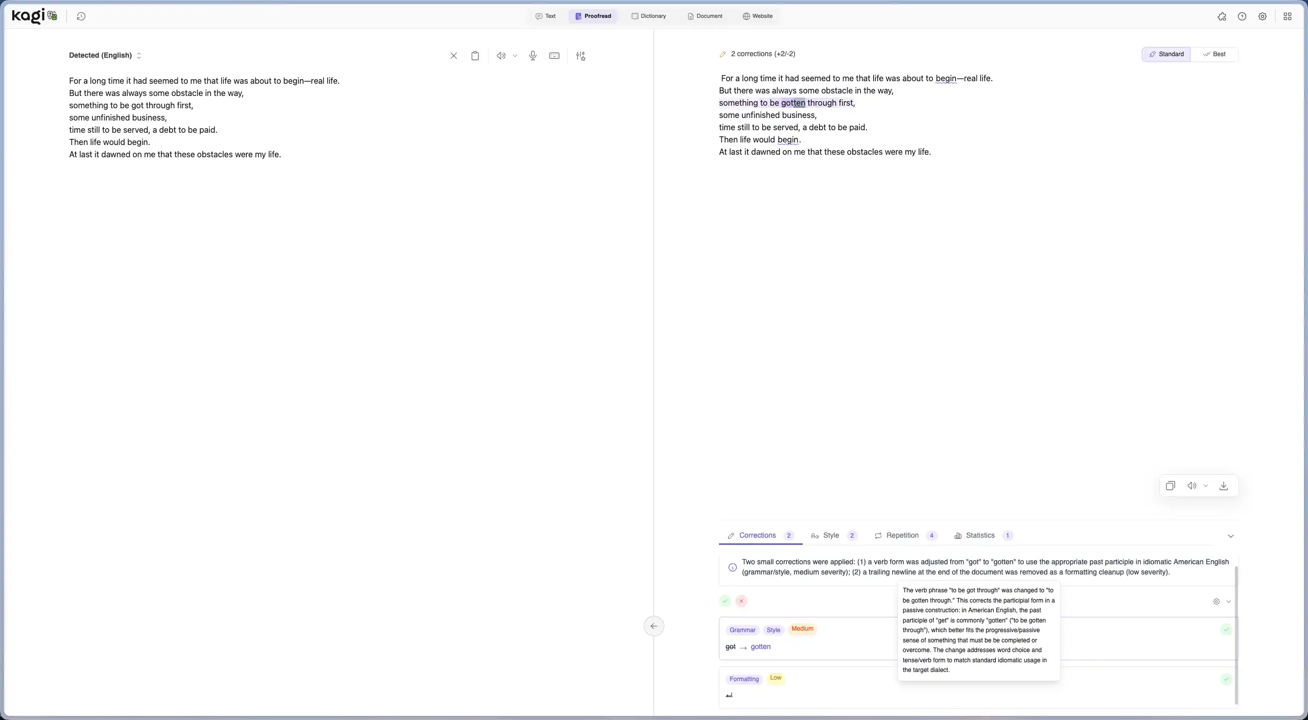The image size is (1308, 720).
Task: Collapse the corrections panel chevron
Action: [x=1230, y=536]
